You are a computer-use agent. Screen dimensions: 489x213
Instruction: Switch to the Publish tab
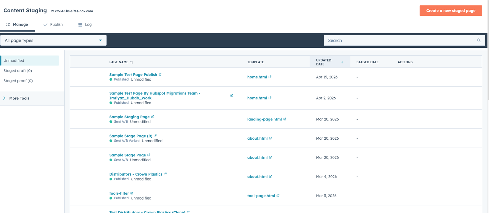pyautogui.click(x=53, y=25)
